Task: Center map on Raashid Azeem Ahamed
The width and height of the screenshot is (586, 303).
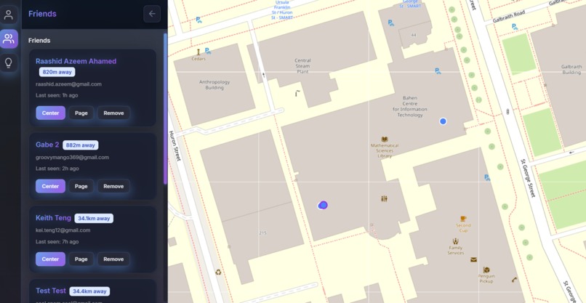Action: [50, 113]
